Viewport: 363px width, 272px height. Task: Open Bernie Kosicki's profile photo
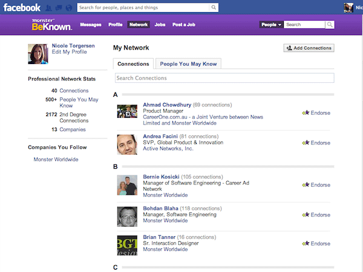[127, 185]
